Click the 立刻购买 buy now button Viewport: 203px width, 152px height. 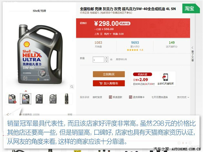109,74
